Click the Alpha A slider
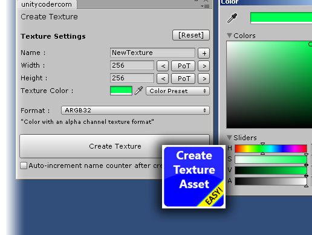 (271, 181)
